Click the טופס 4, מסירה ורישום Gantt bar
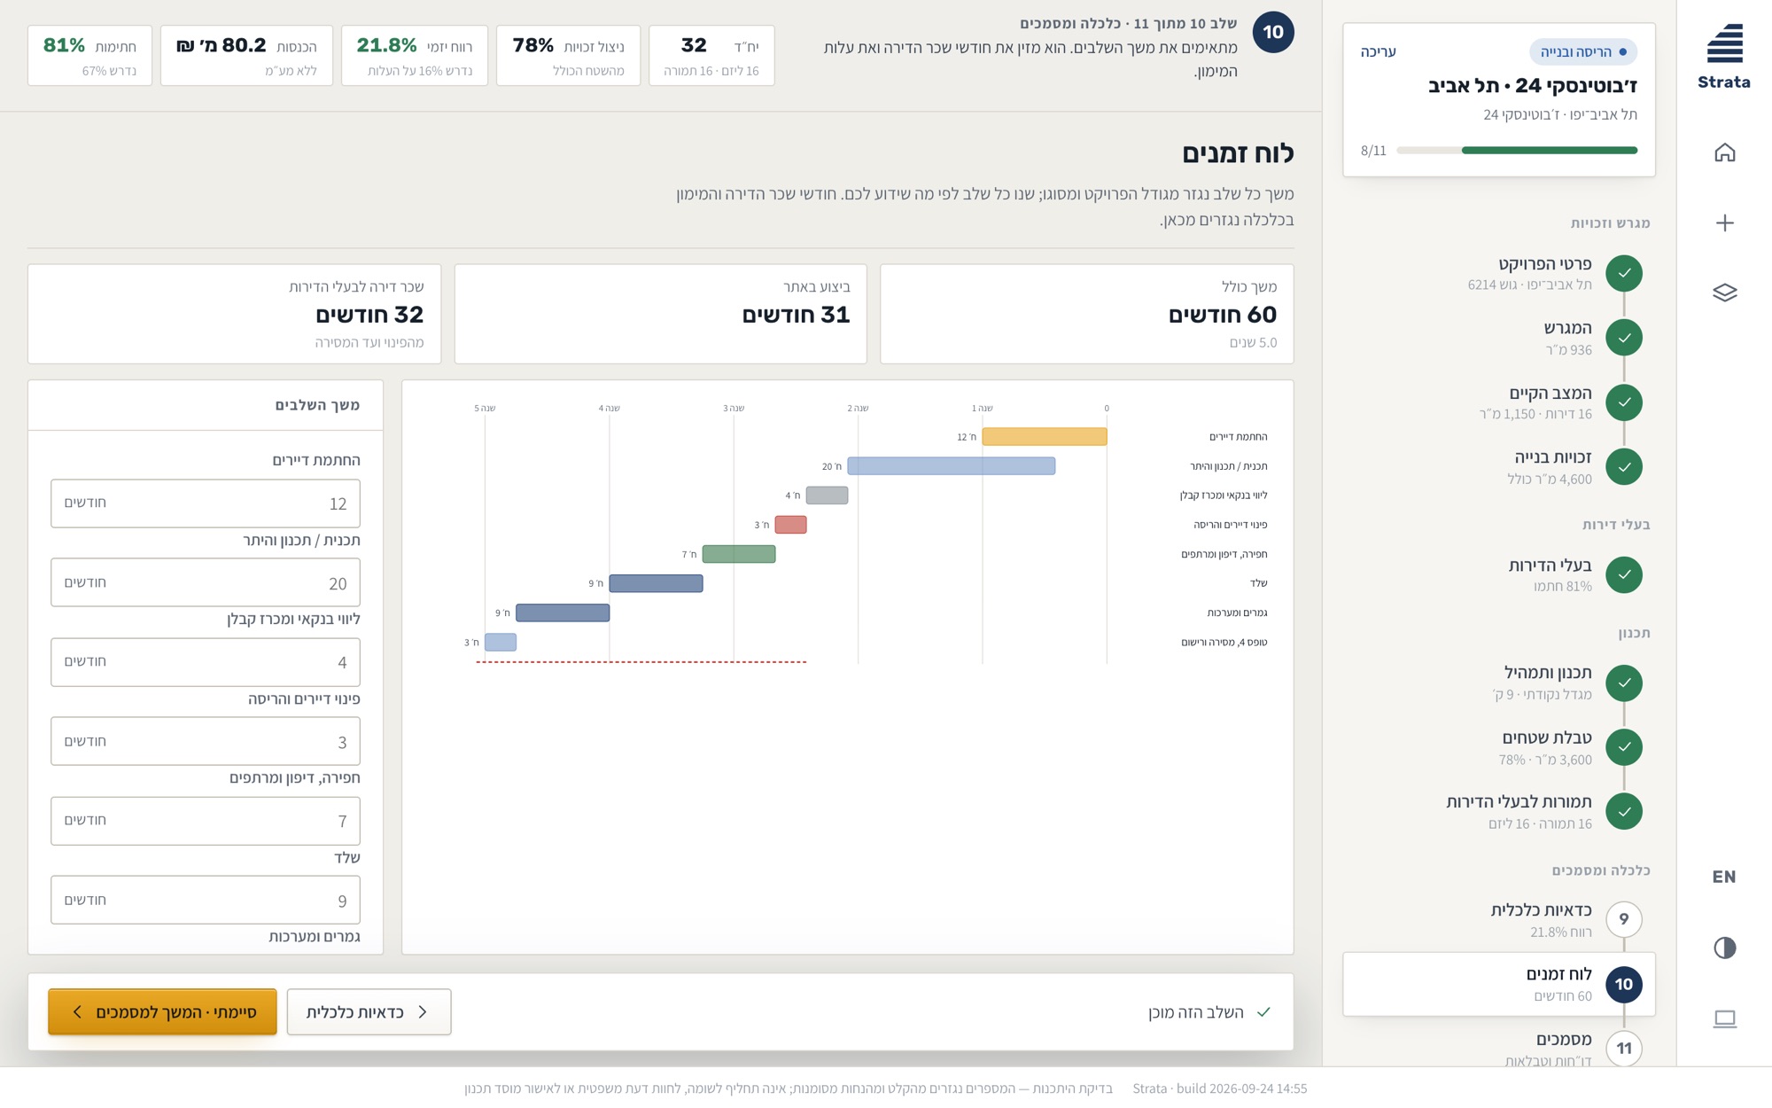Image resolution: width=1772 pixels, height=1108 pixels. (501, 642)
